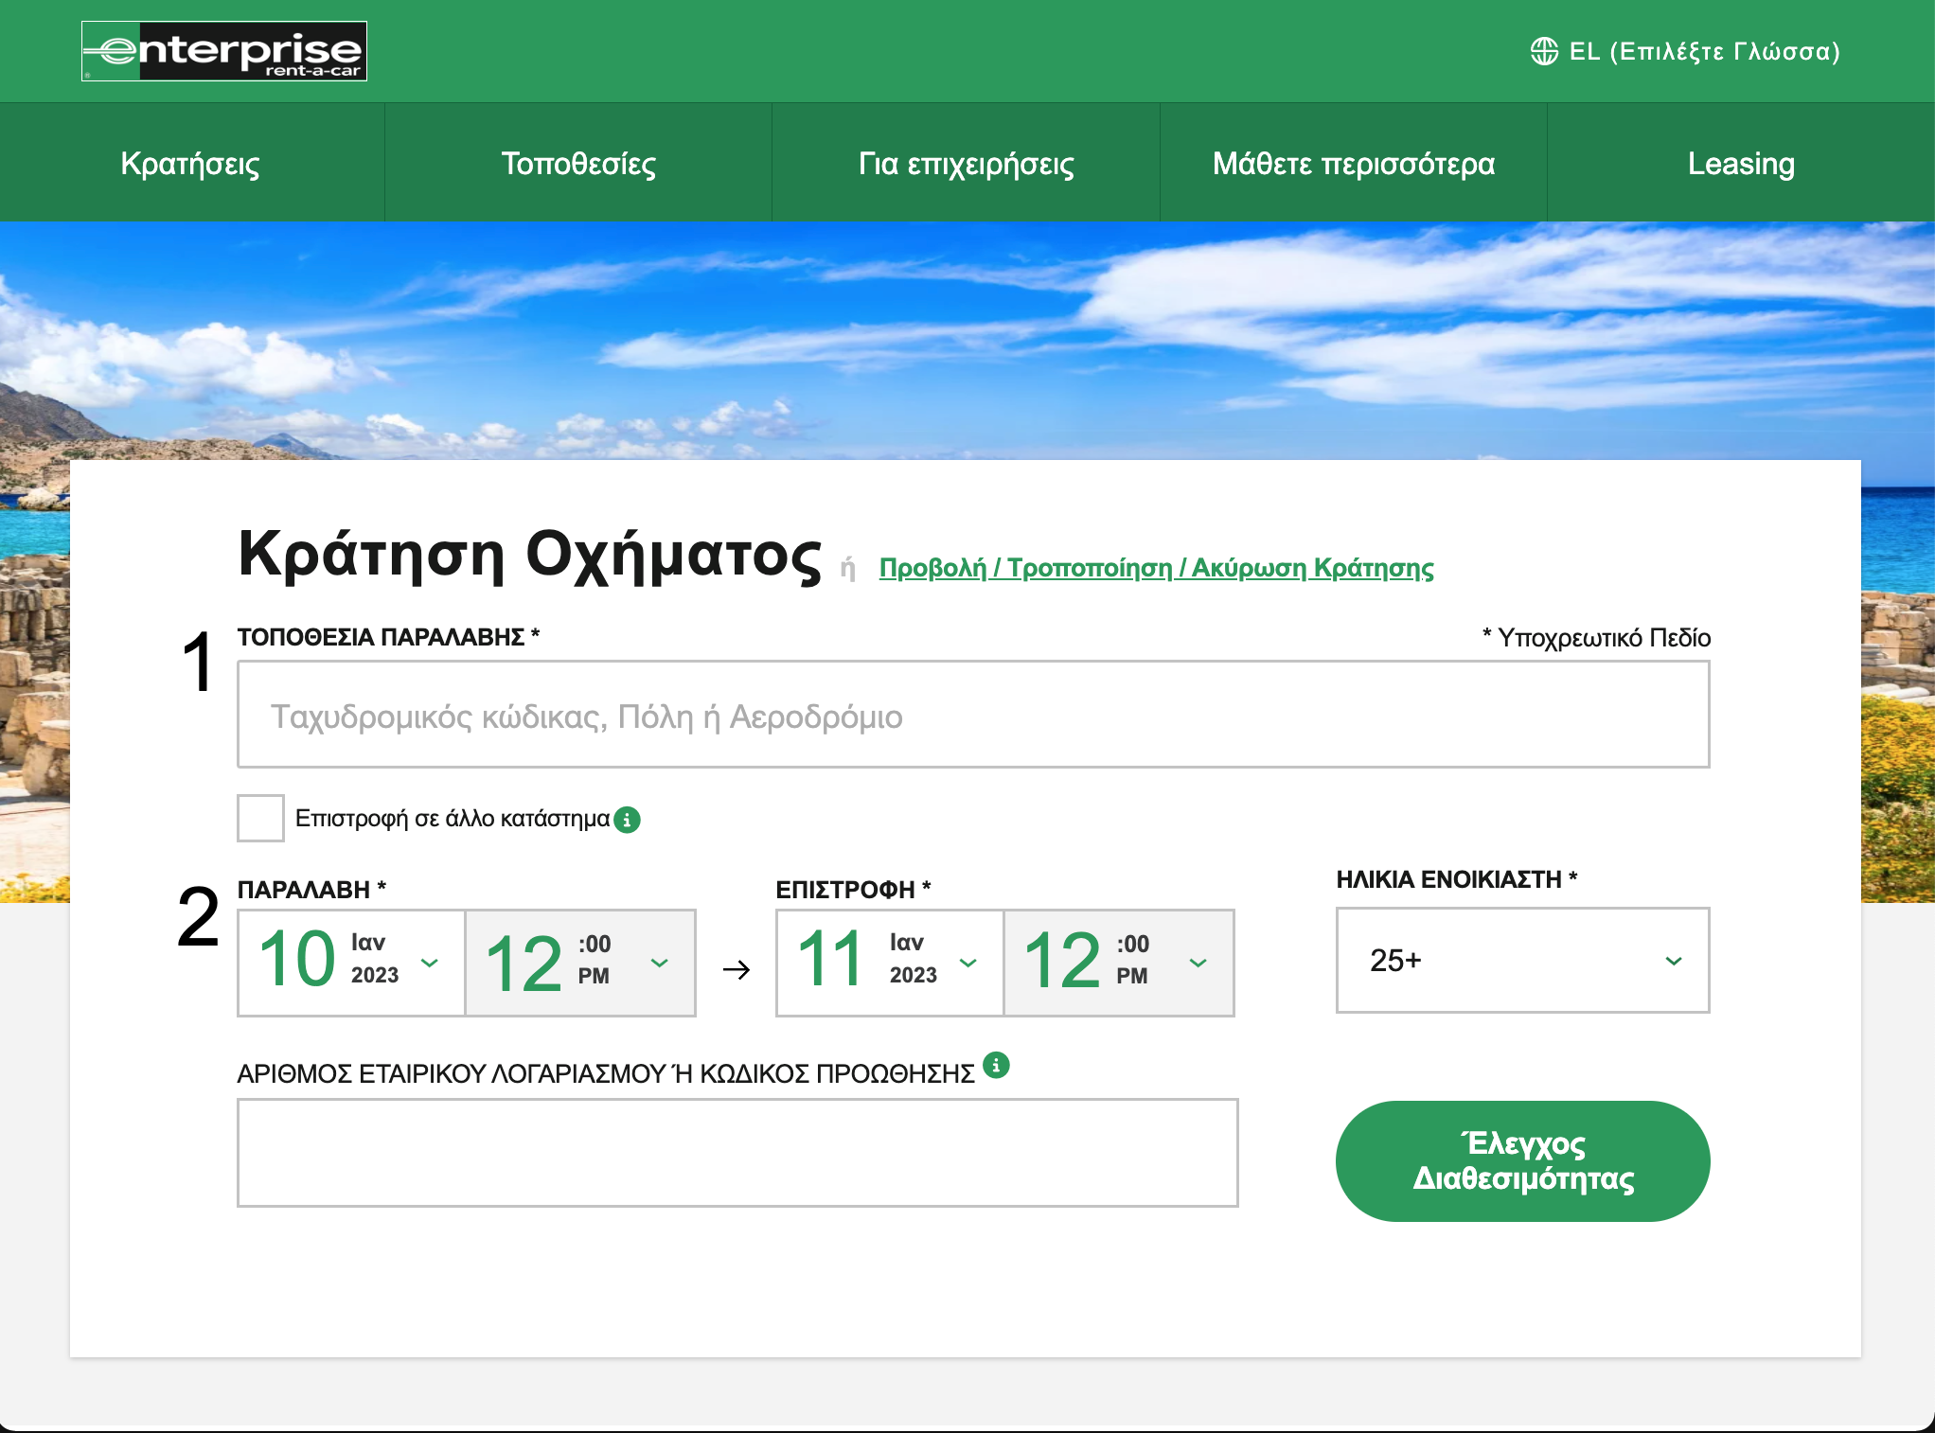Click info icon next to promotion code label

tap(996, 1065)
